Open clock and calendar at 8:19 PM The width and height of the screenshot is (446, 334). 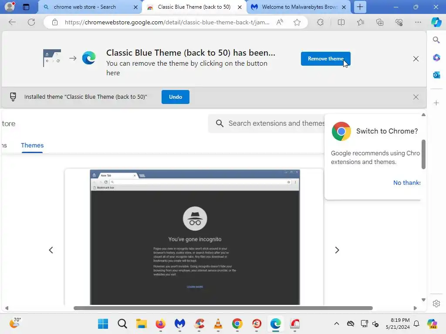coord(398,324)
